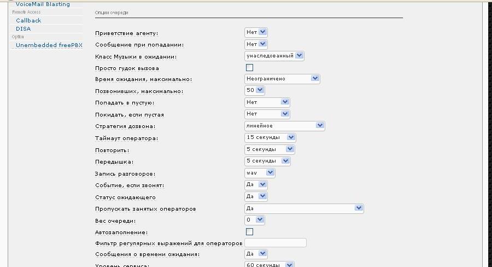492x267 pixels.
Task: Expand the Попадать в пустую dropdown
Action: 267,102
